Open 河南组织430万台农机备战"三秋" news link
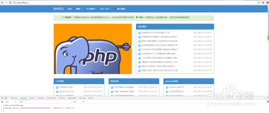Image resolution: width=269 pixels, height=113 pixels. [156, 33]
